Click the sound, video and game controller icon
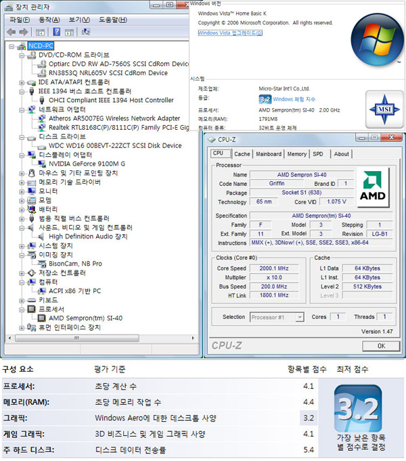 click(x=31, y=228)
